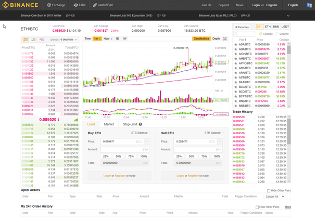Click the trade history scrollbar
This screenshot has height=220, width=315.
pyautogui.click(x=289, y=131)
